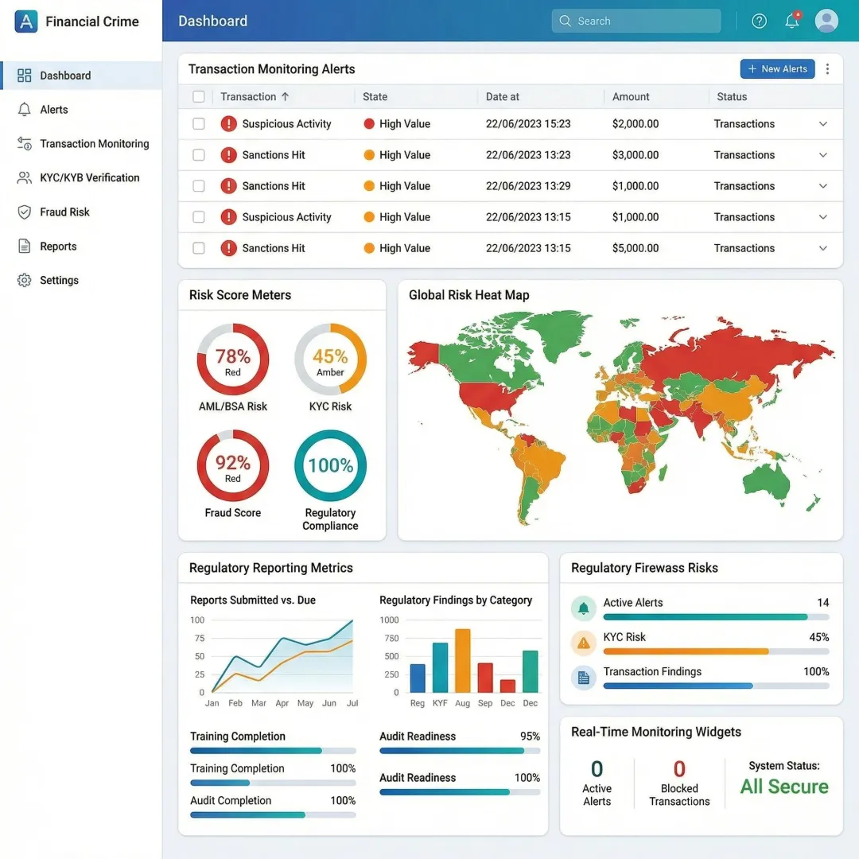Toggle the select-all checkbox in table header
Image resolution: width=859 pixels, height=859 pixels.
click(x=199, y=96)
